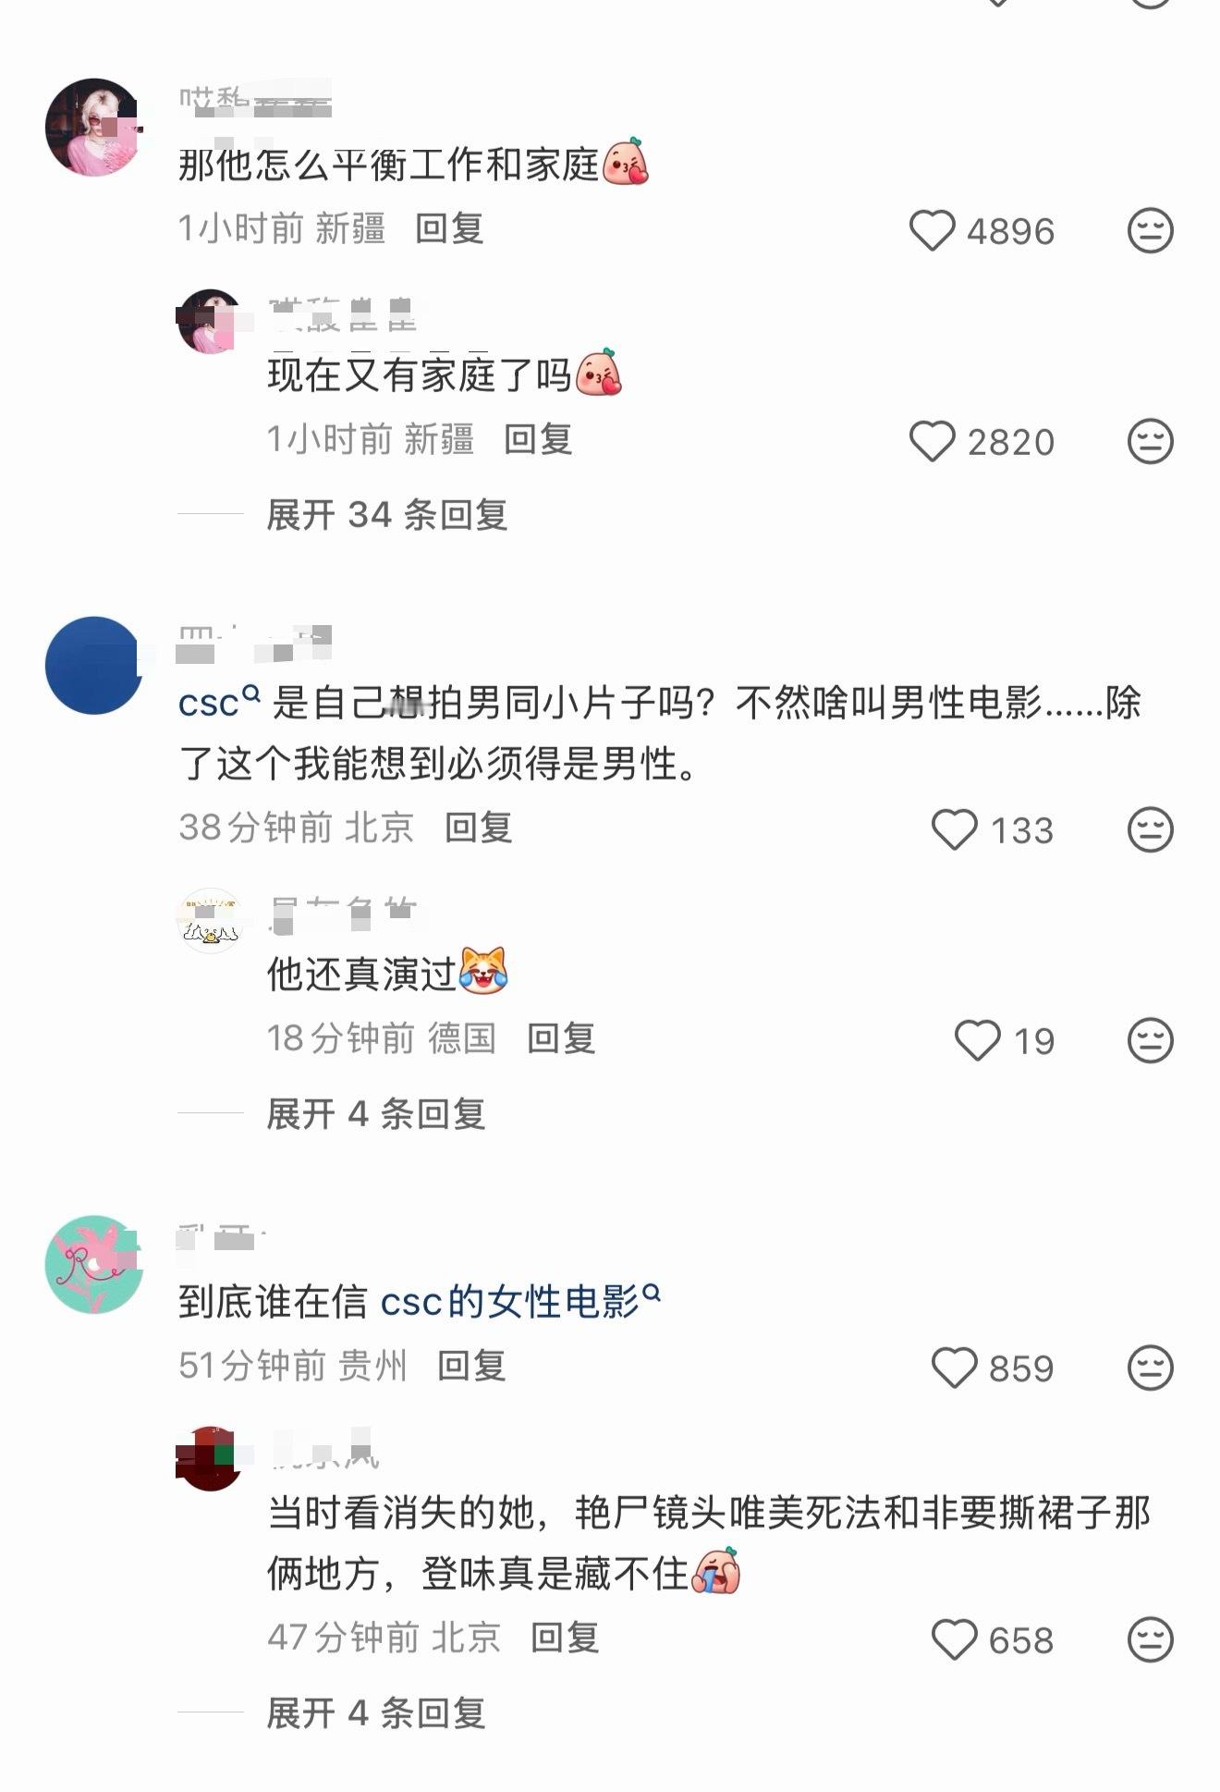Tap dislike face next to 133 likes

[x=1150, y=829]
